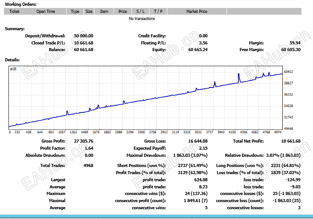
Task: Select consecutive loss value -1 863.03 (25)
Action: click(x=286, y=201)
